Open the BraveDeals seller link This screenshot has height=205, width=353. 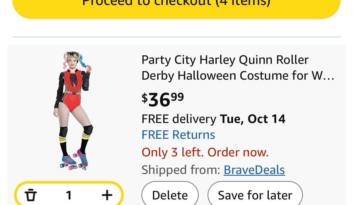pos(254,170)
